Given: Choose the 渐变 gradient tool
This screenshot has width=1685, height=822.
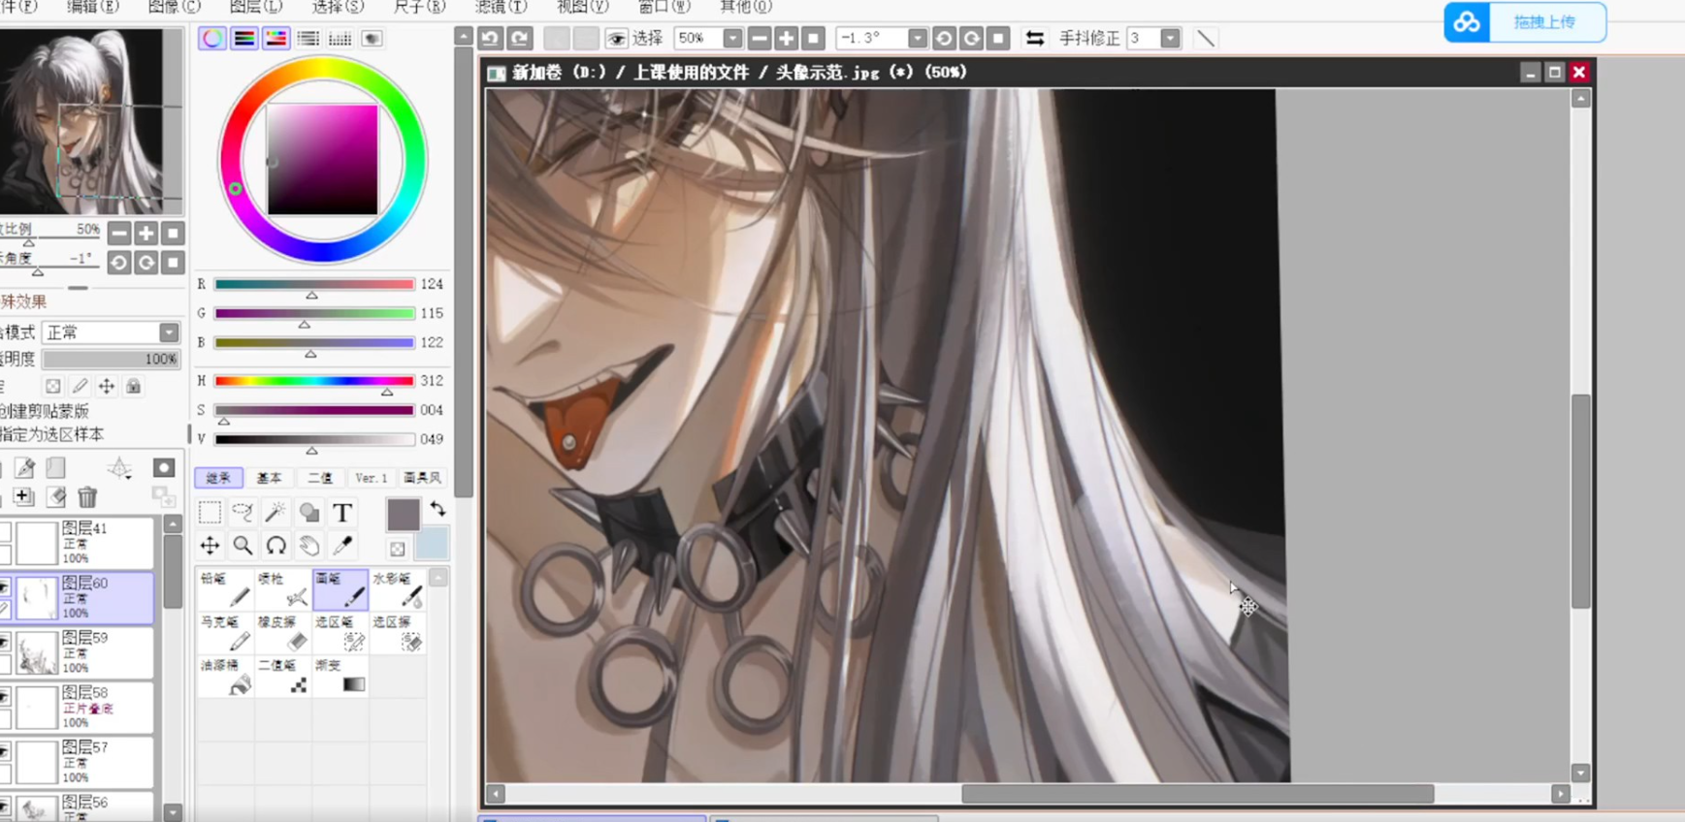Looking at the screenshot, I should click(340, 677).
